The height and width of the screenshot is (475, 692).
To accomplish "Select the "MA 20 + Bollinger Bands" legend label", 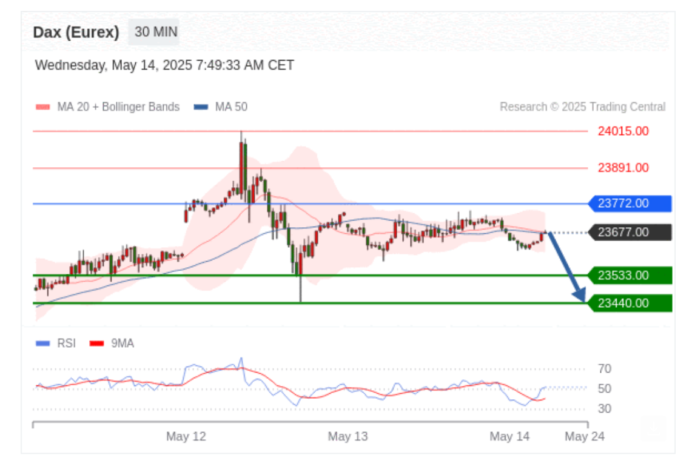I will (x=118, y=107).
